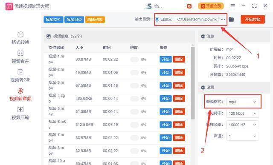Screen dimensions: 273x165
Task: Click the 开始转换 button
Action: point(253,19)
